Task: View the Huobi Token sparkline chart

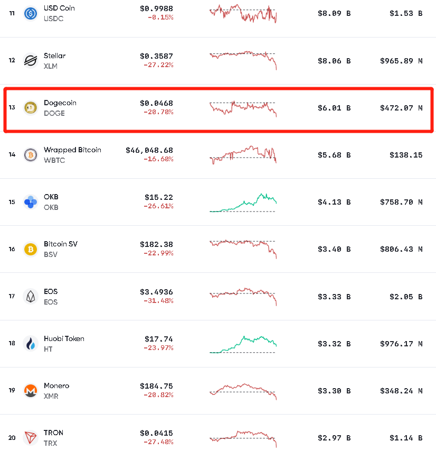Action: [243, 344]
